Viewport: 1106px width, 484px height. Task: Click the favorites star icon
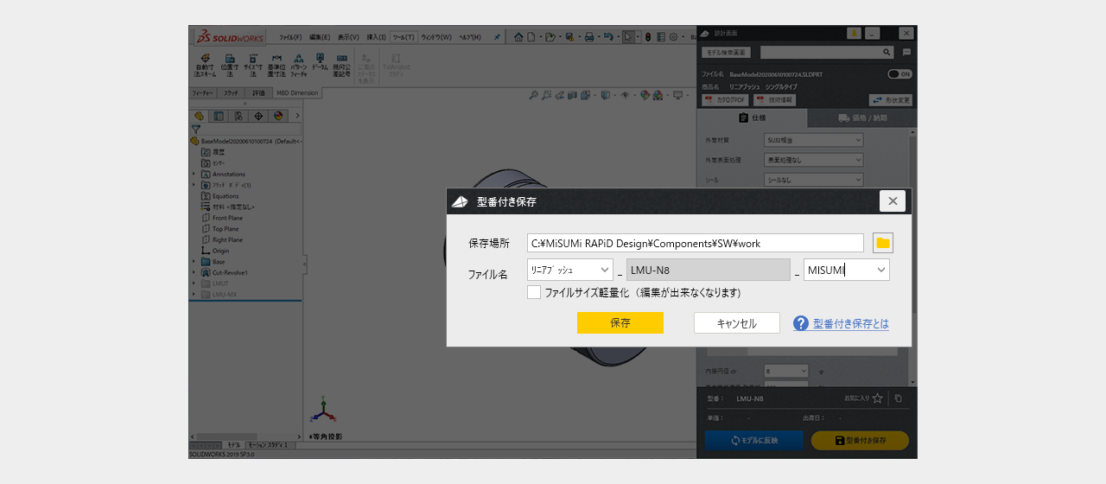click(x=877, y=398)
